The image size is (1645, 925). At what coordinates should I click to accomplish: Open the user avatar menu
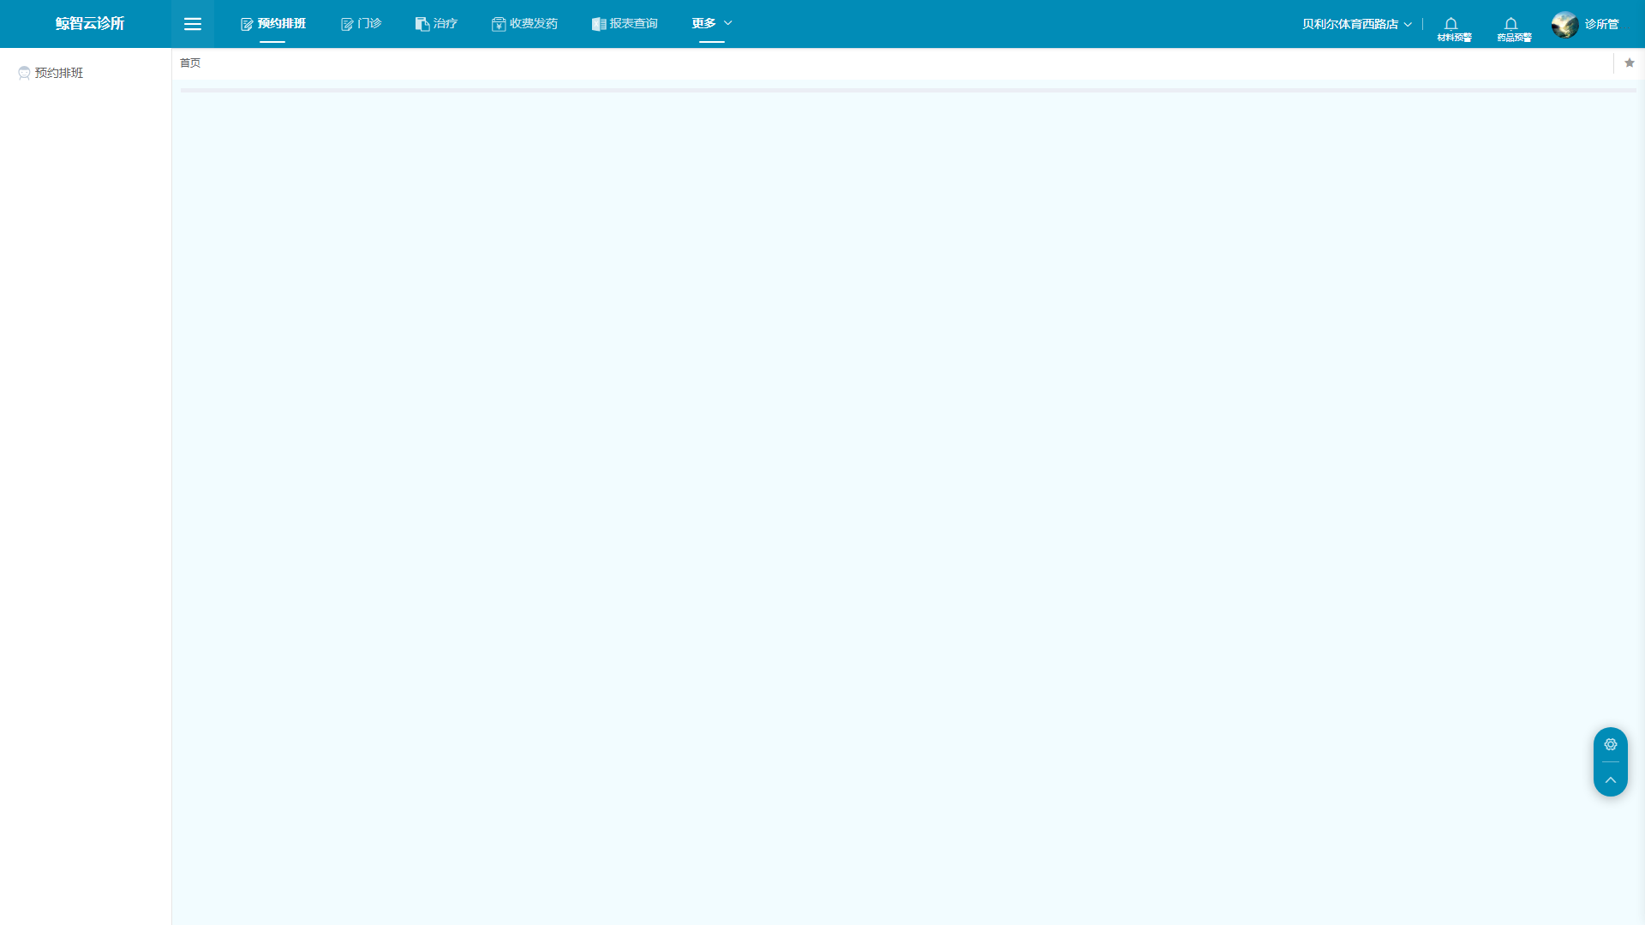coord(1564,24)
